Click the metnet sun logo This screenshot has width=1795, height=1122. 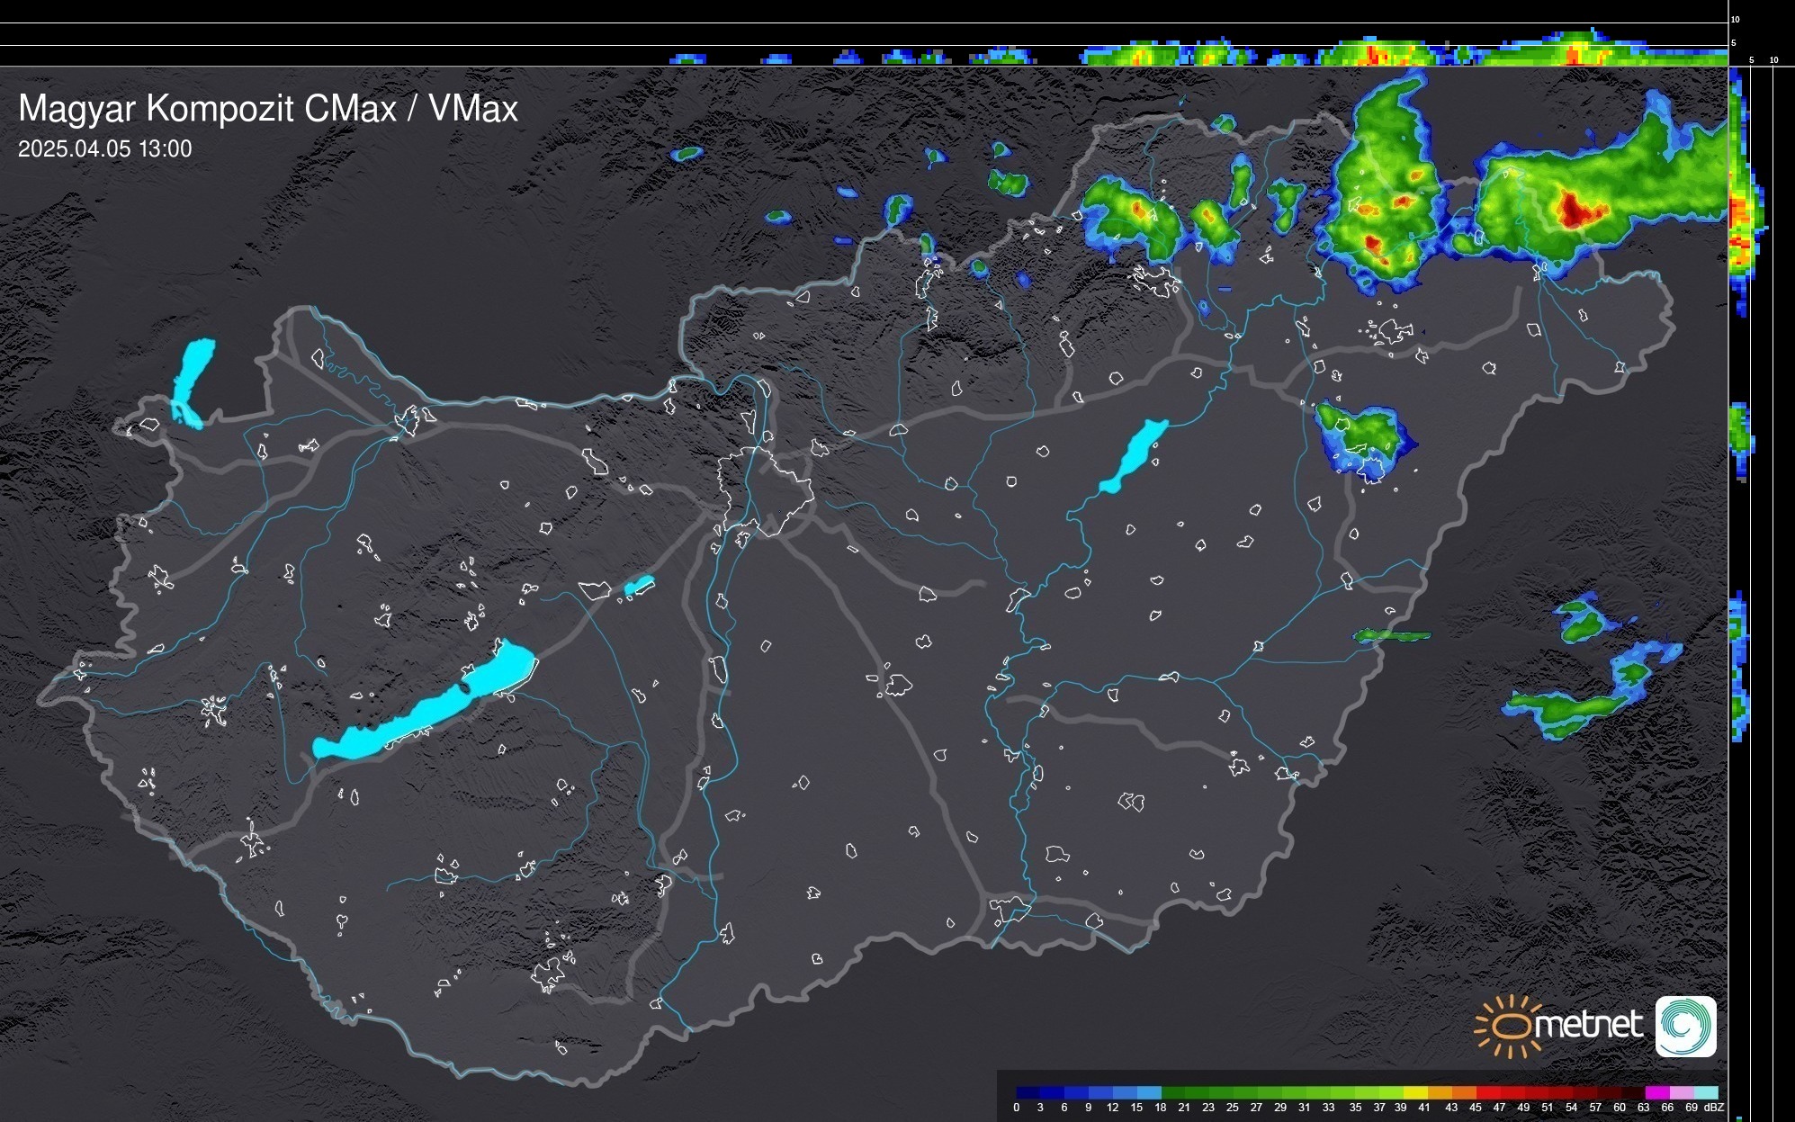(x=1508, y=1026)
